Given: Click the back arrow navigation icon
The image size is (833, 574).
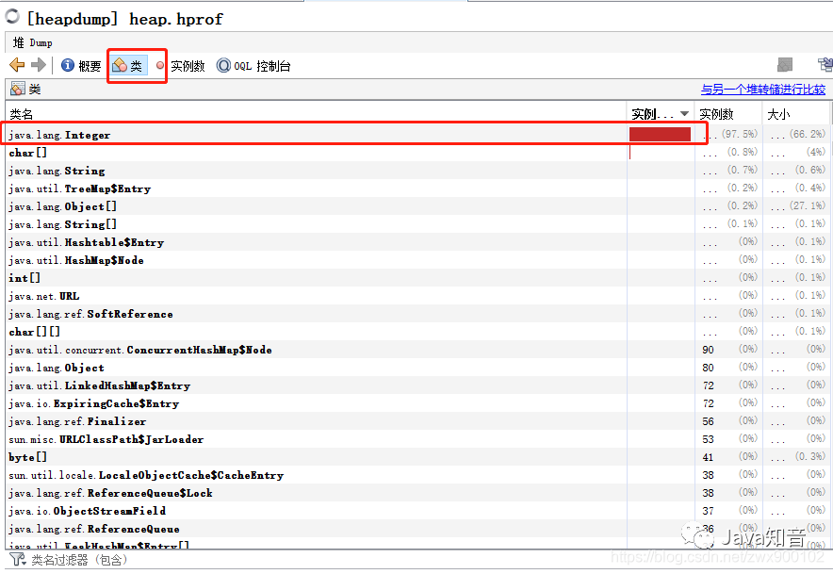Looking at the screenshot, I should tap(17, 65).
